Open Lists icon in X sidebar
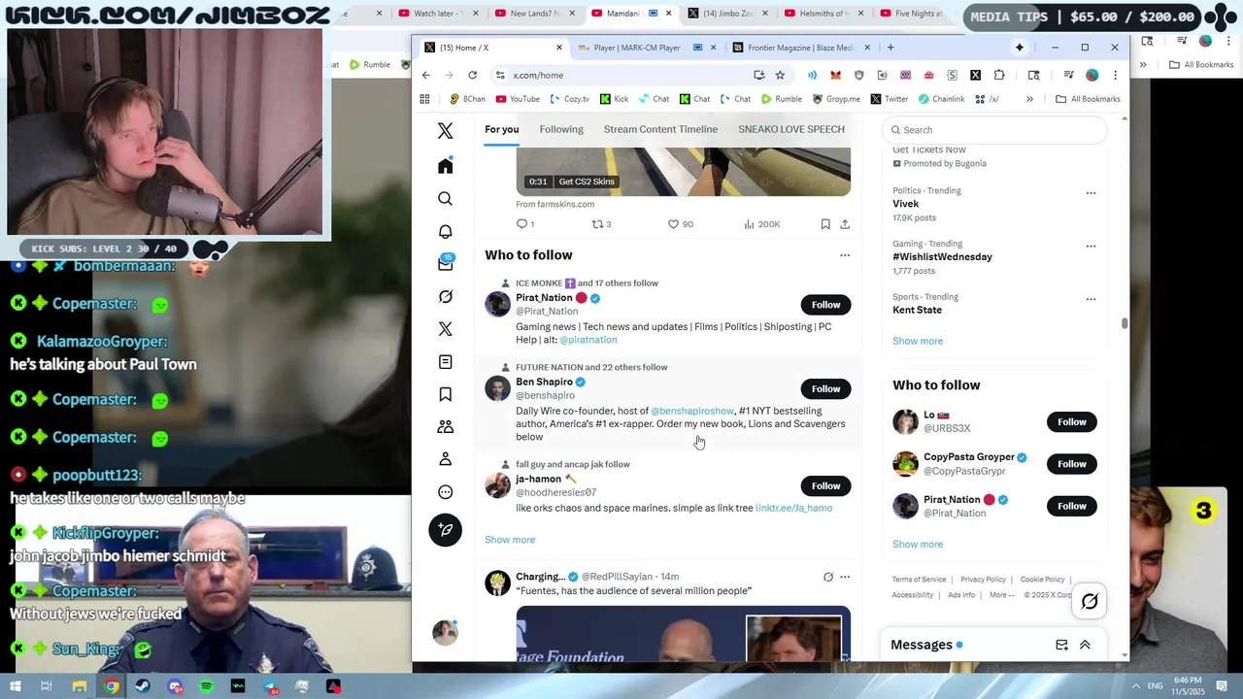The image size is (1243, 699). coord(445,361)
